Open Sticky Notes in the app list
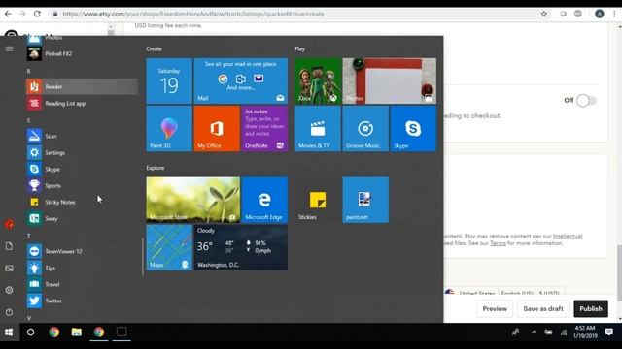This screenshot has width=622, height=349. pyautogui.click(x=82, y=203)
